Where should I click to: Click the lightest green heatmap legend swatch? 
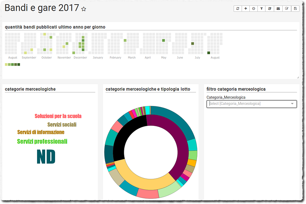6,64
